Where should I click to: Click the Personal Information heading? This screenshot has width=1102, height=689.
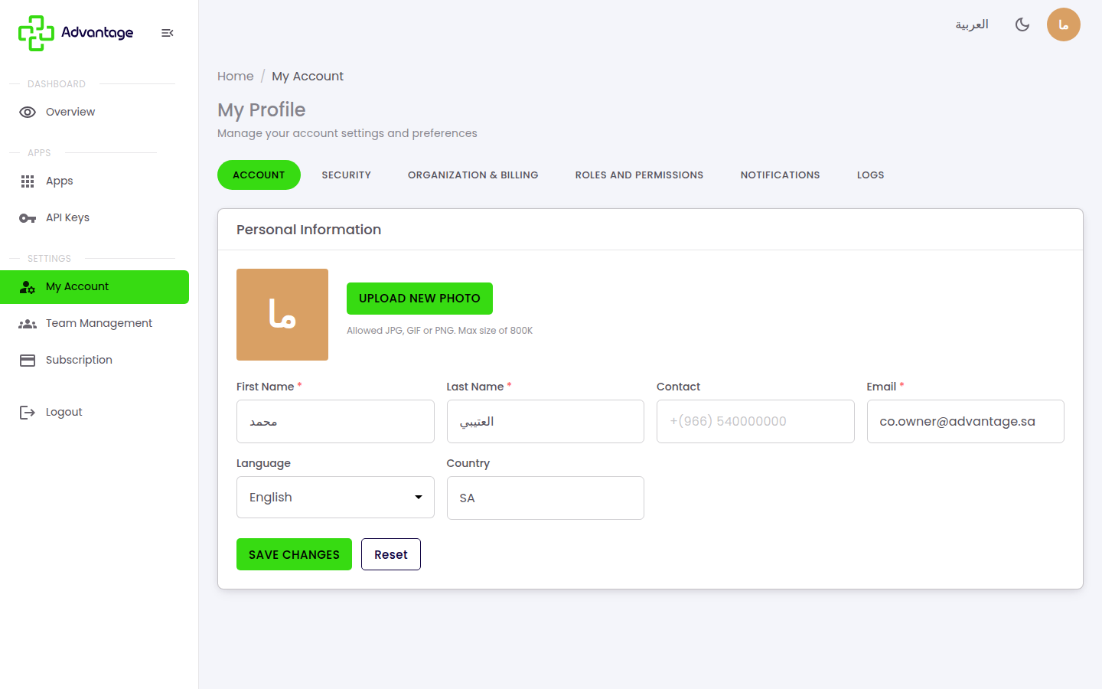click(x=308, y=230)
